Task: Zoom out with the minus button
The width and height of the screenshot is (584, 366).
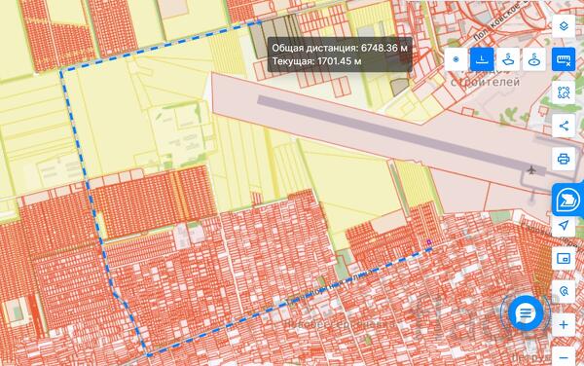Action: pos(564,357)
